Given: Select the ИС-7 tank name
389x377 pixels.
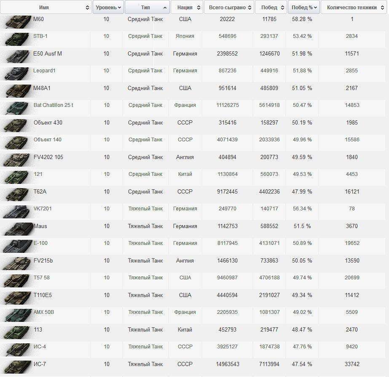Looking at the screenshot, I should [40, 364].
